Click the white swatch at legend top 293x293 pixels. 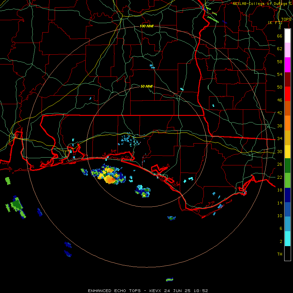287,36
